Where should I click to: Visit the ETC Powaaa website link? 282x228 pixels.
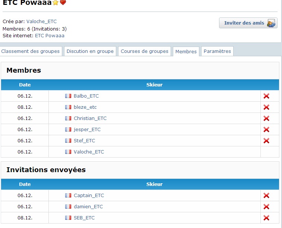coord(50,36)
